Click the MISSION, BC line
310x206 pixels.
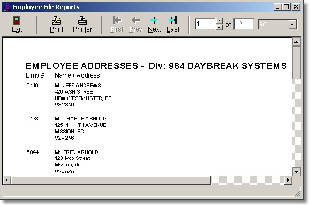coord(69,131)
